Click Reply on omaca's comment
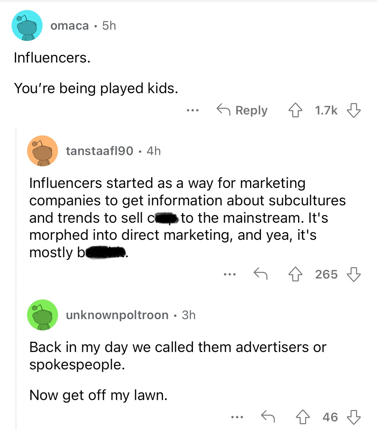 click(242, 111)
